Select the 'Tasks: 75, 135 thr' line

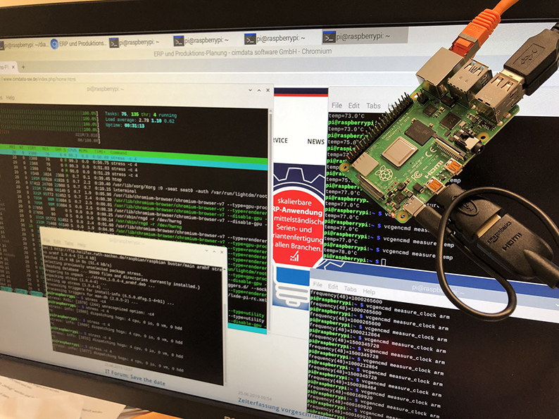tap(141, 115)
